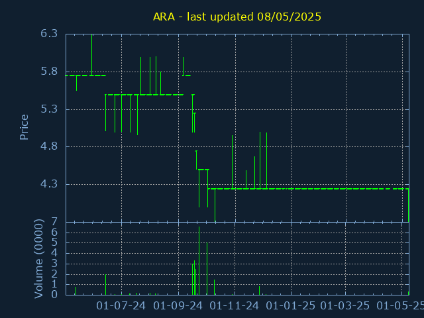The width and height of the screenshot is (424, 318).
Task: Click the 5.8 price axis value
Action: (49, 72)
